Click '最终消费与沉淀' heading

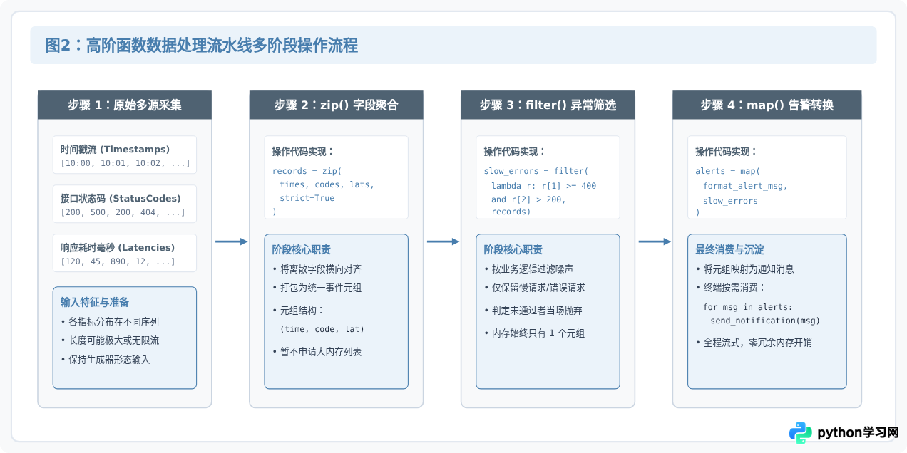tap(730, 249)
